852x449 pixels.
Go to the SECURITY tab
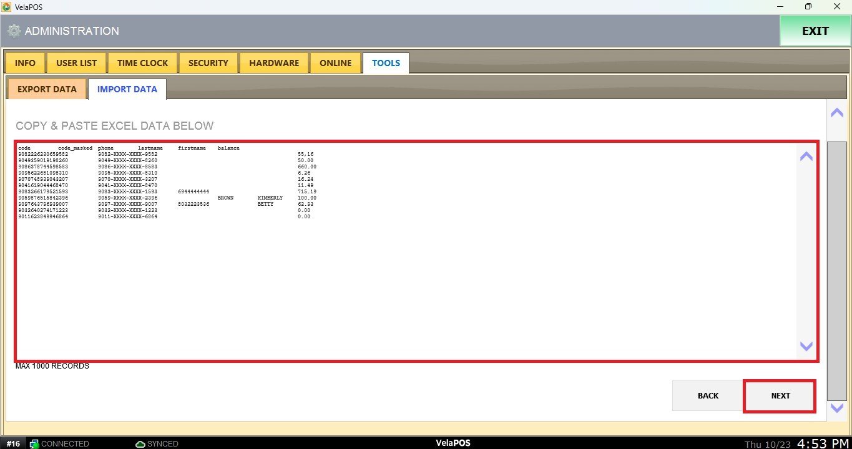click(x=208, y=63)
